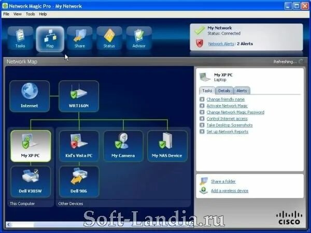Click icon next to Change friendly name
This screenshot has width=311, height=233.
click(202, 99)
